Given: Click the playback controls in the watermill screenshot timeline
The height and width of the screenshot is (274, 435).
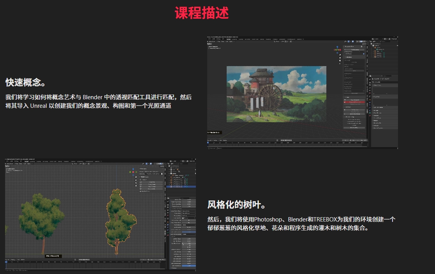Looking at the screenshot, I should tap(286, 141).
